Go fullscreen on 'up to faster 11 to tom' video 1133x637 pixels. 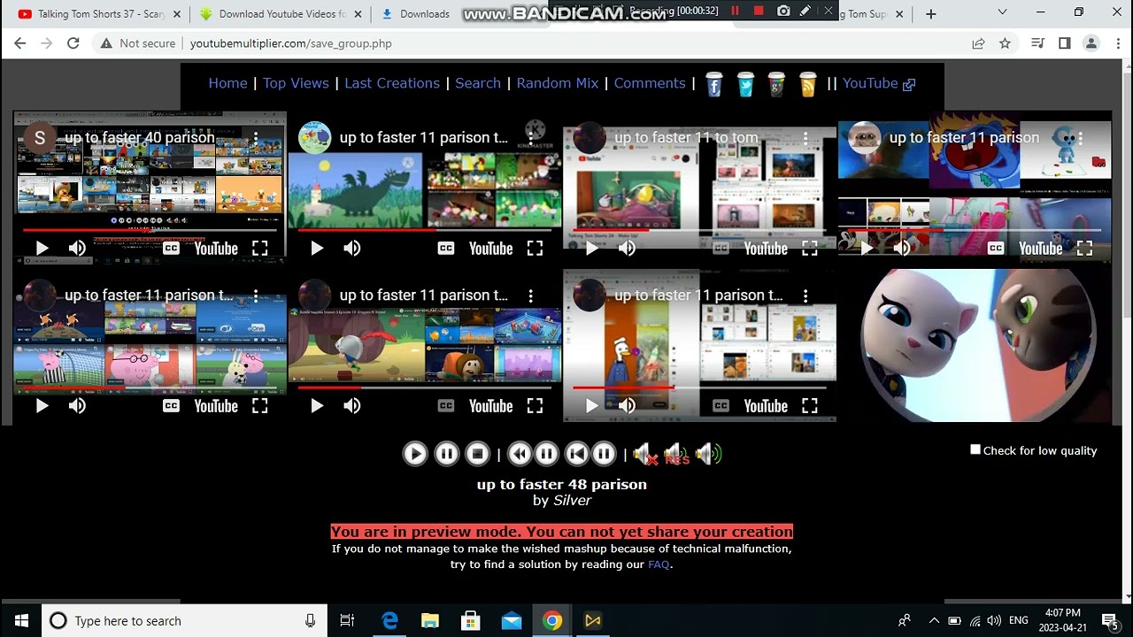click(x=809, y=249)
